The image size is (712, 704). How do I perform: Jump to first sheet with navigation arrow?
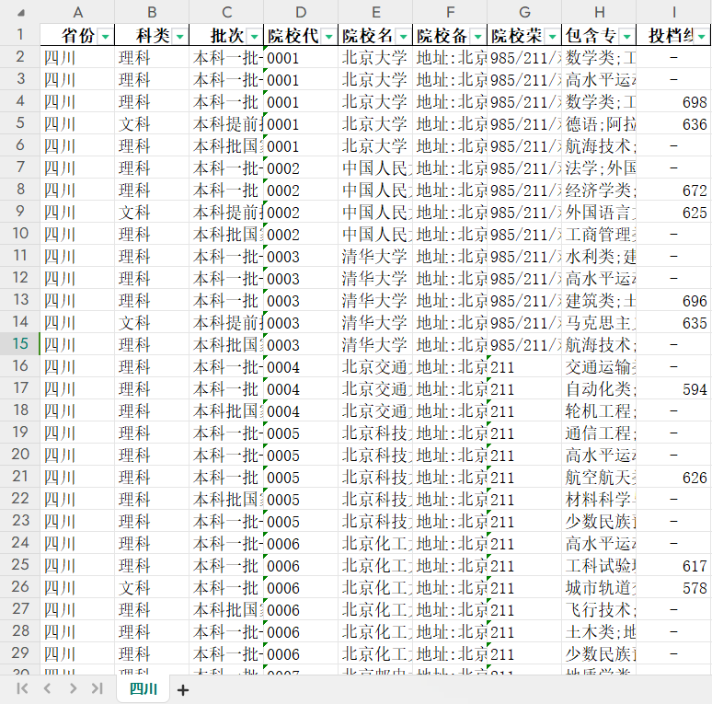tap(22, 688)
